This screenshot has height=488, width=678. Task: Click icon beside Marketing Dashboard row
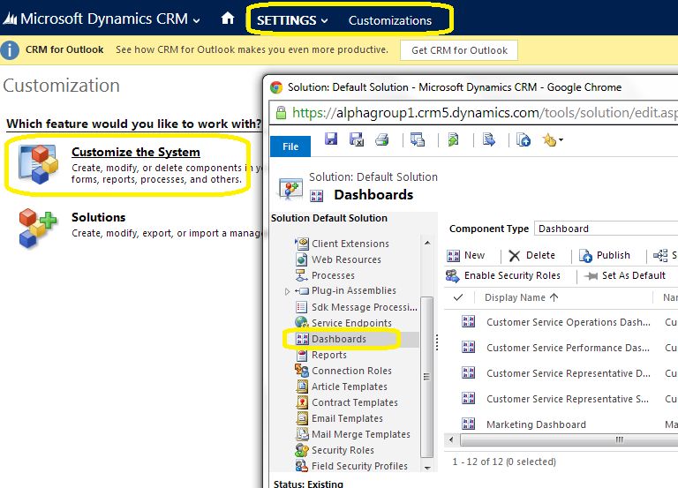(468, 424)
